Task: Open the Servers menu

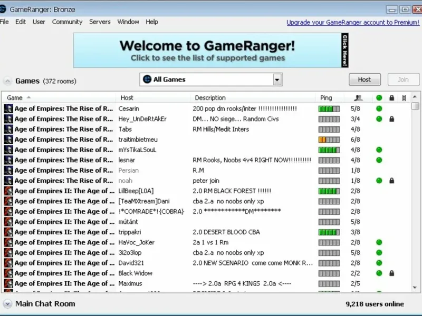Action: pos(100,22)
